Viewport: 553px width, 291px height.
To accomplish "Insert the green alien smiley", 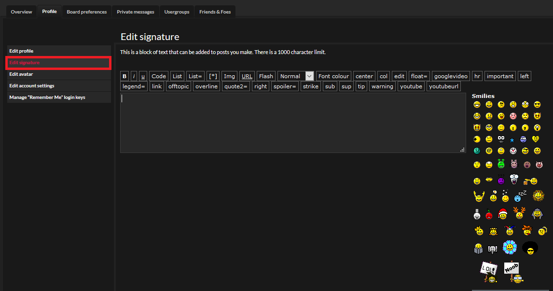I will 501,164.
